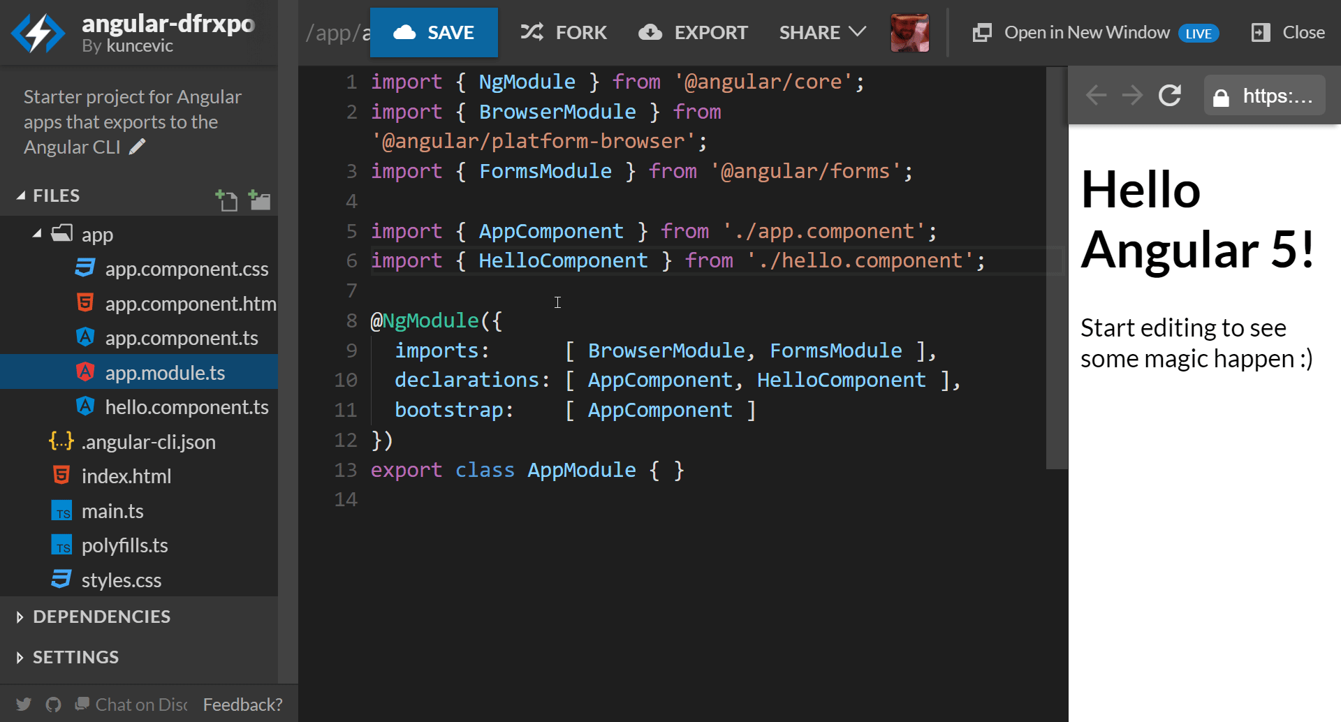Image resolution: width=1341 pixels, height=722 pixels.
Task: Select index.html in file tree
Action: tap(126, 476)
